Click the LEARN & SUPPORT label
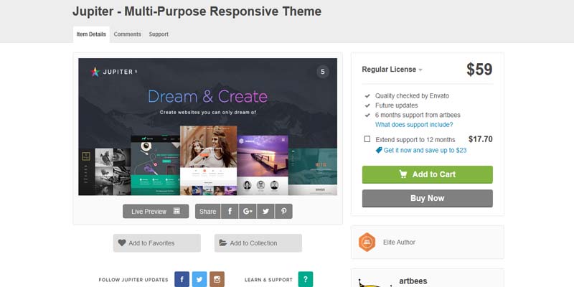This screenshot has height=287, width=574. click(x=268, y=280)
